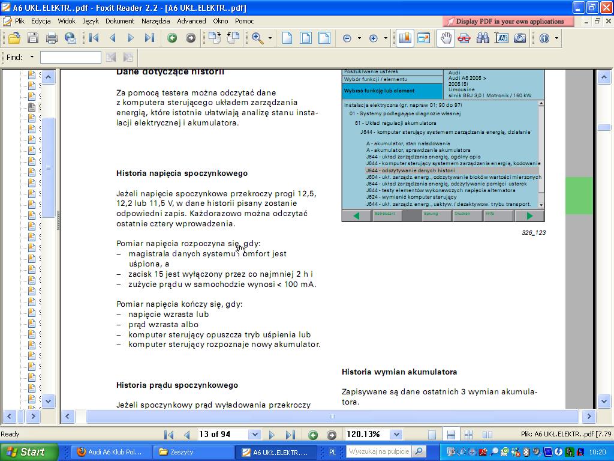The width and height of the screenshot is (614, 461).
Task: Go to next page from top toolbar
Action: (131, 38)
